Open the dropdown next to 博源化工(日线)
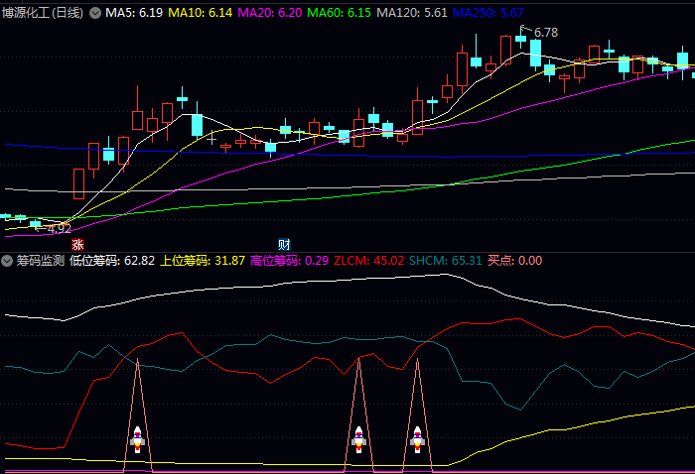Image resolution: width=695 pixels, height=474 pixels. (95, 13)
